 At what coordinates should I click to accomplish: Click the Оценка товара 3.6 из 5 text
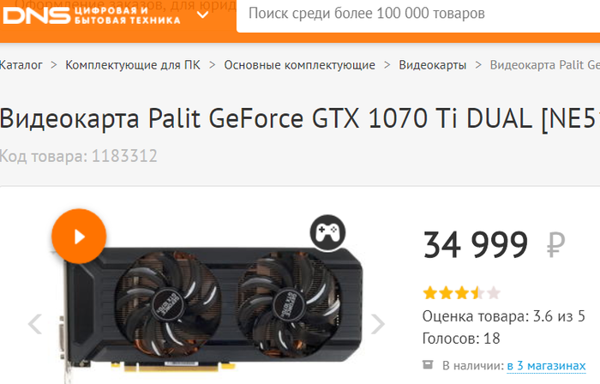point(504,316)
